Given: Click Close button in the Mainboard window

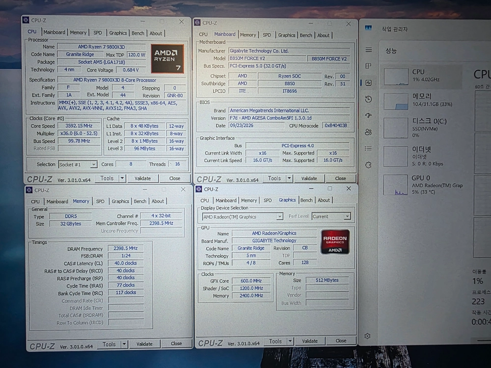Looking at the screenshot, I should [x=340, y=179].
